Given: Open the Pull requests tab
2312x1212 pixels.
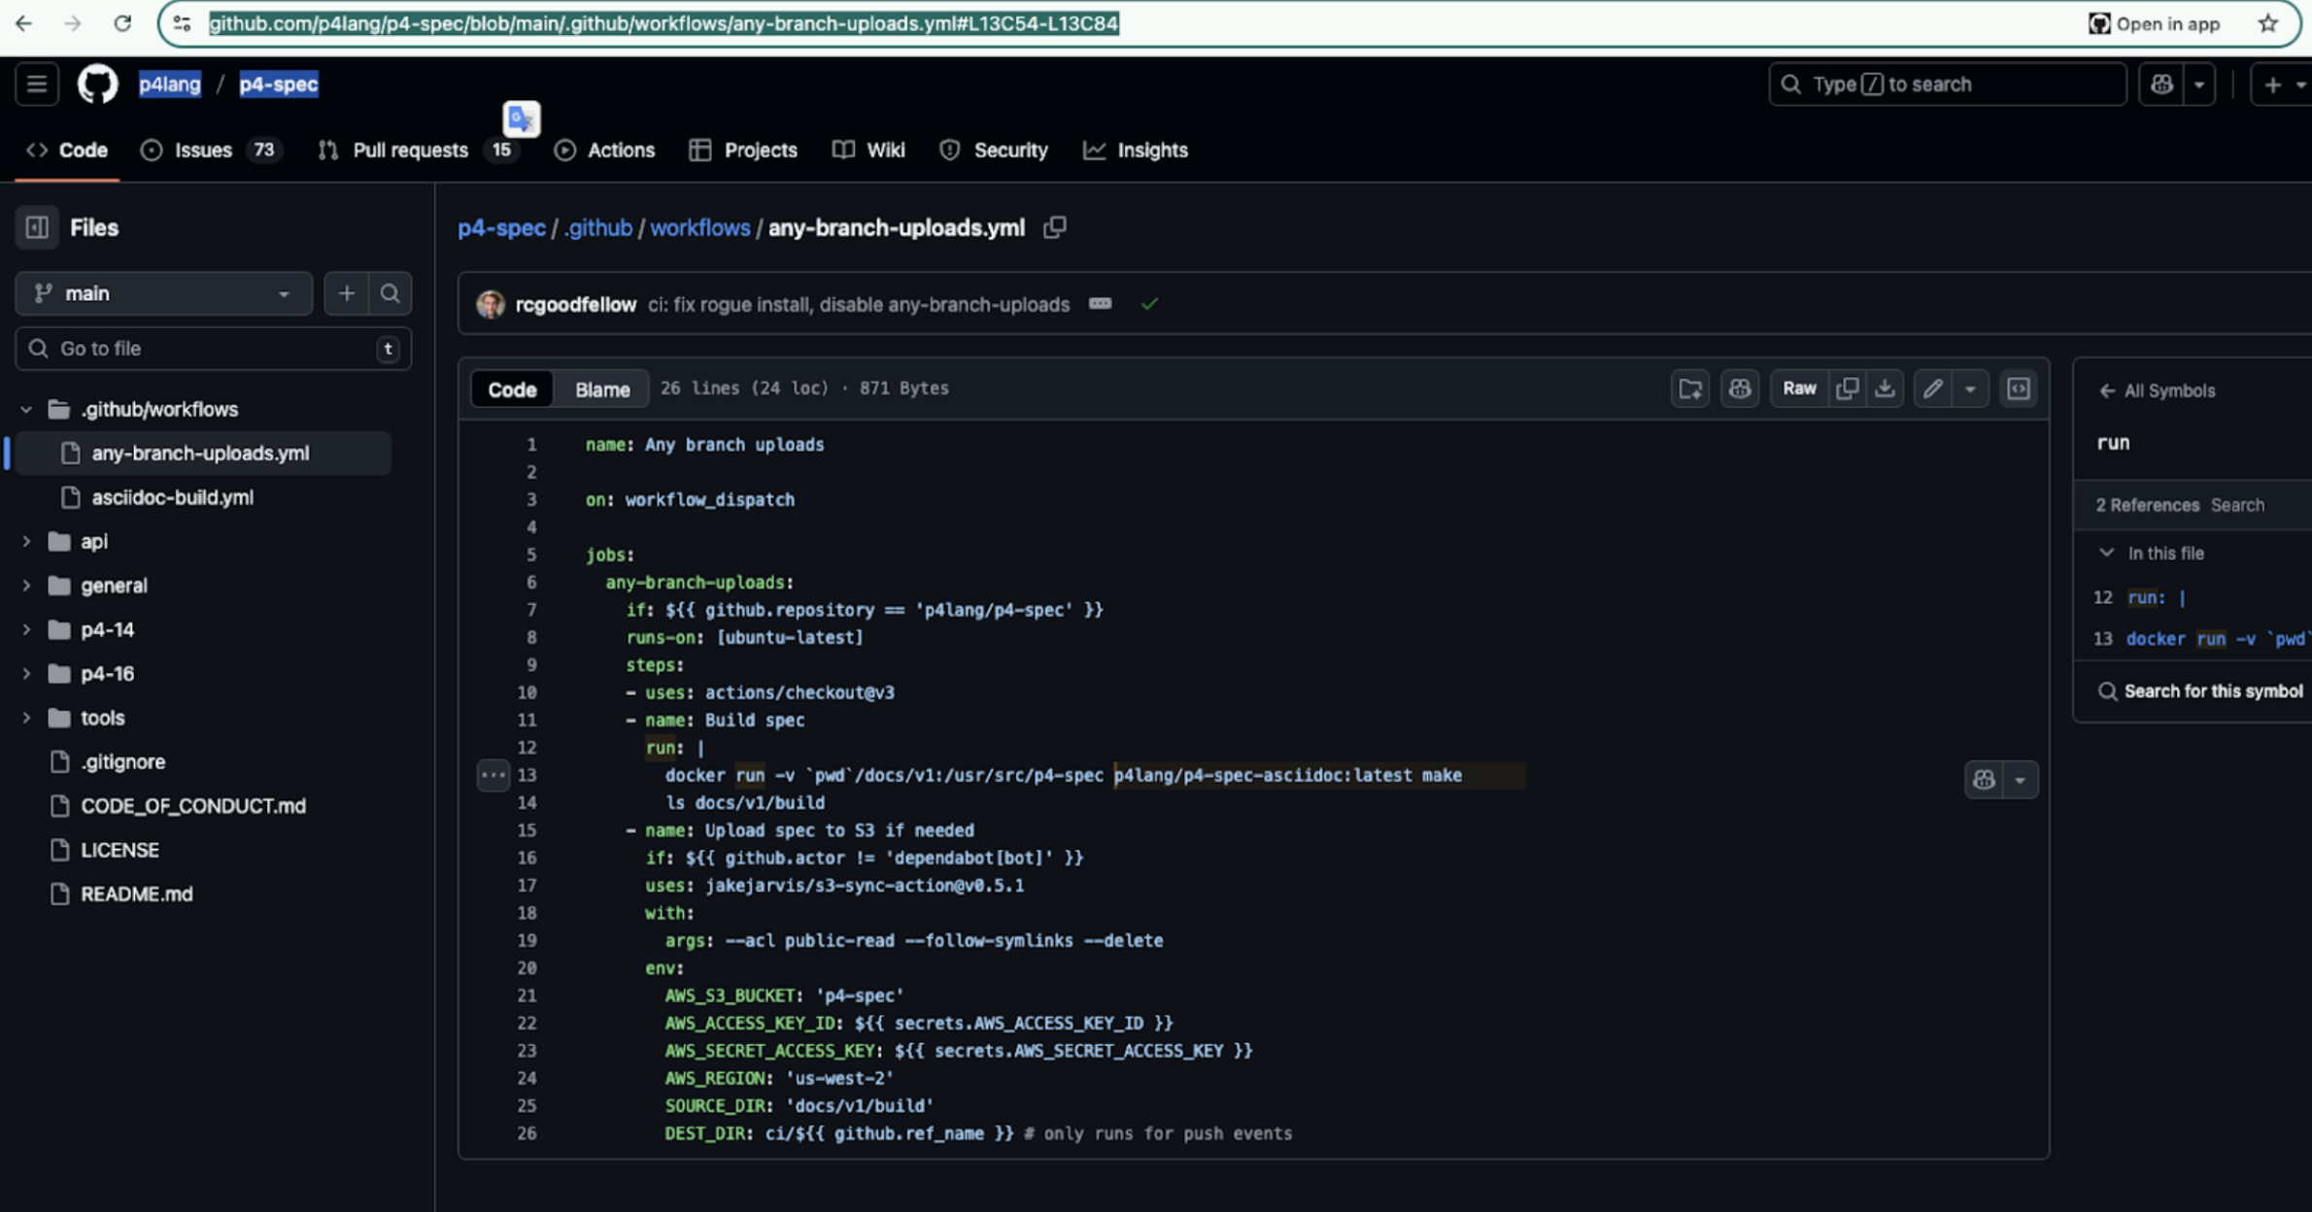Looking at the screenshot, I should [409, 151].
